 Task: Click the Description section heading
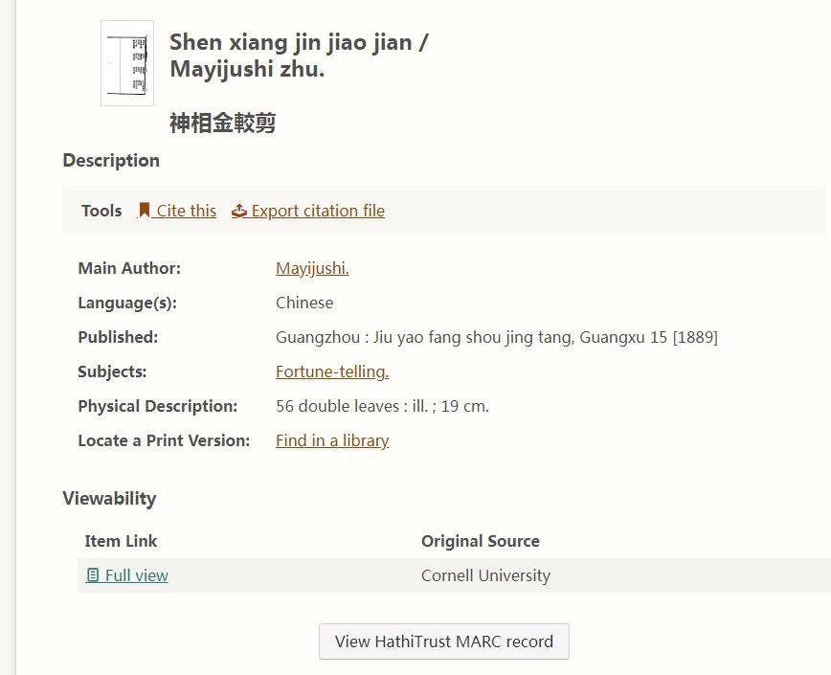[x=111, y=160]
